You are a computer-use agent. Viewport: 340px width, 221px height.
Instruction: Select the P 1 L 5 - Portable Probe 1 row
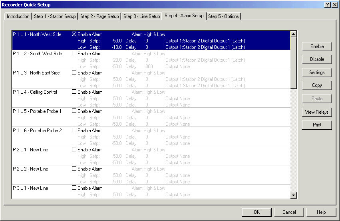(151, 117)
